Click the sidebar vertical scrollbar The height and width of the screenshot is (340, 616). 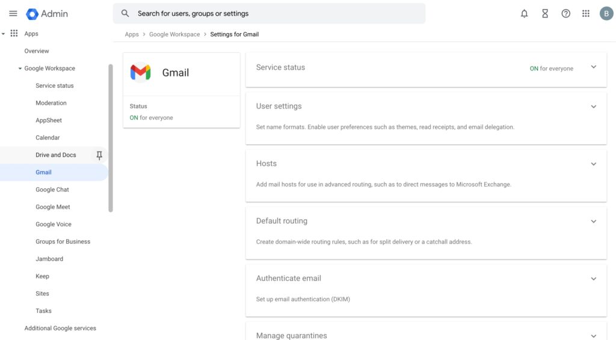[x=111, y=138]
